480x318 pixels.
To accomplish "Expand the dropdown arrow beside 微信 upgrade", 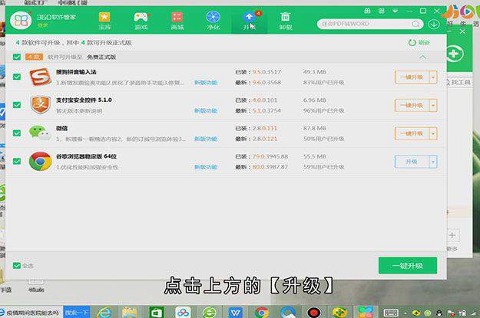I will pos(433,133).
